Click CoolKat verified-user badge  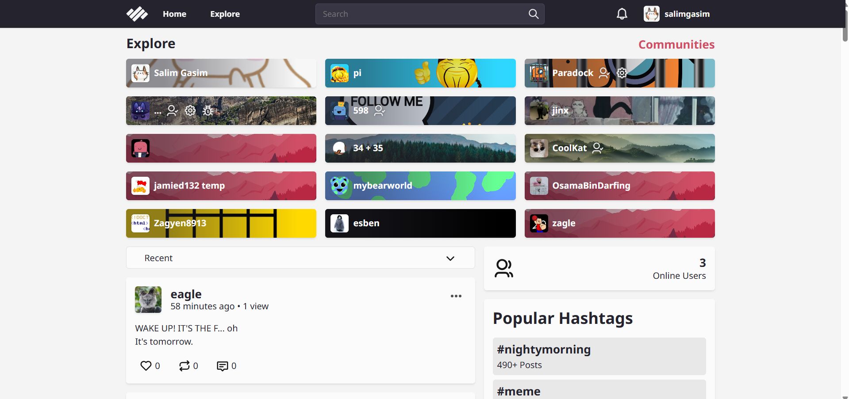[598, 148]
